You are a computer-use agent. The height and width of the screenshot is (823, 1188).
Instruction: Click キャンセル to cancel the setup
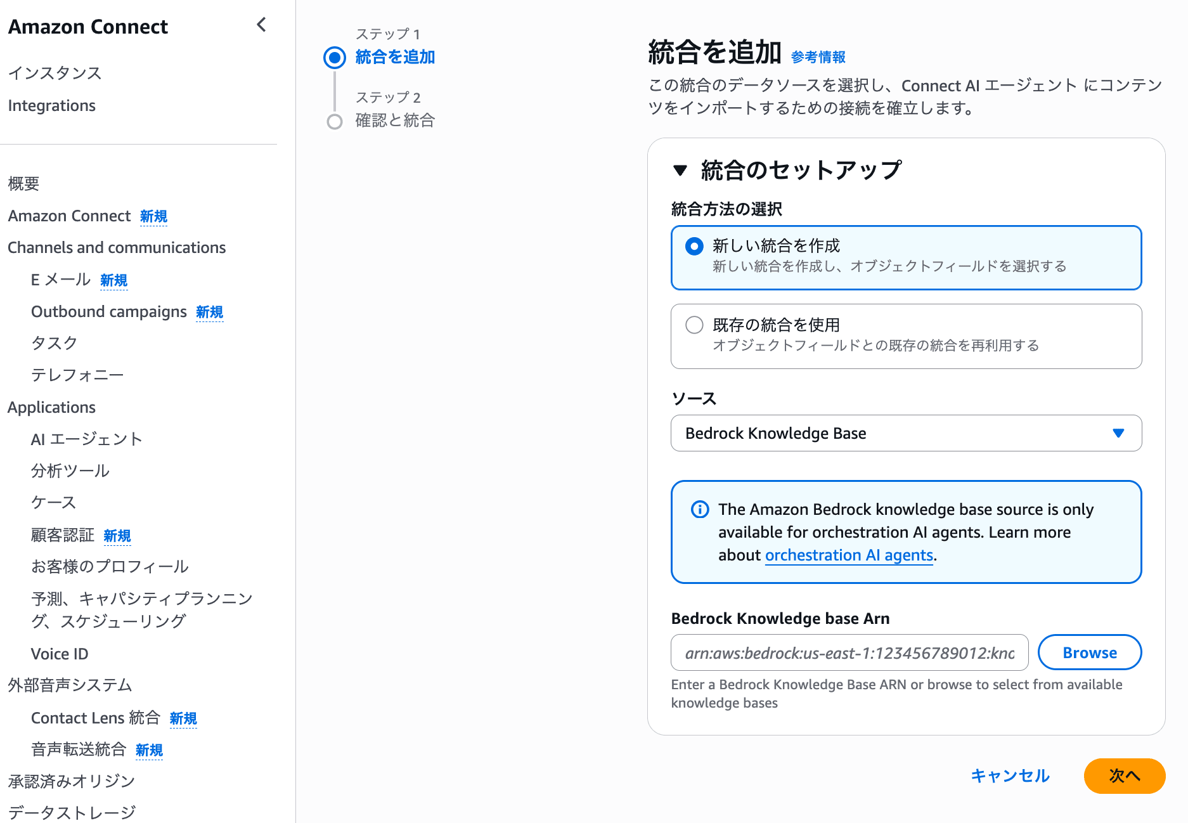coord(1010,776)
